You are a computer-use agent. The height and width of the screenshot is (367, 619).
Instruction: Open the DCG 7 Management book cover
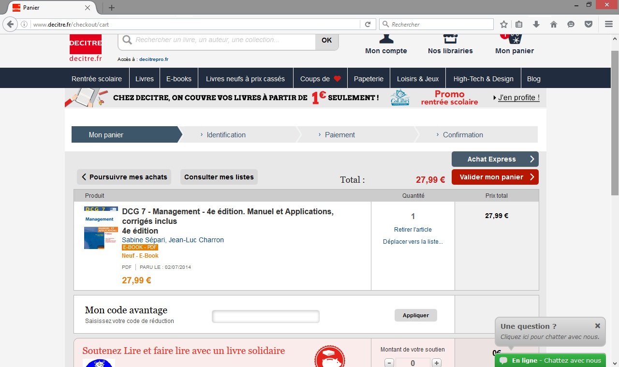pyautogui.click(x=101, y=228)
